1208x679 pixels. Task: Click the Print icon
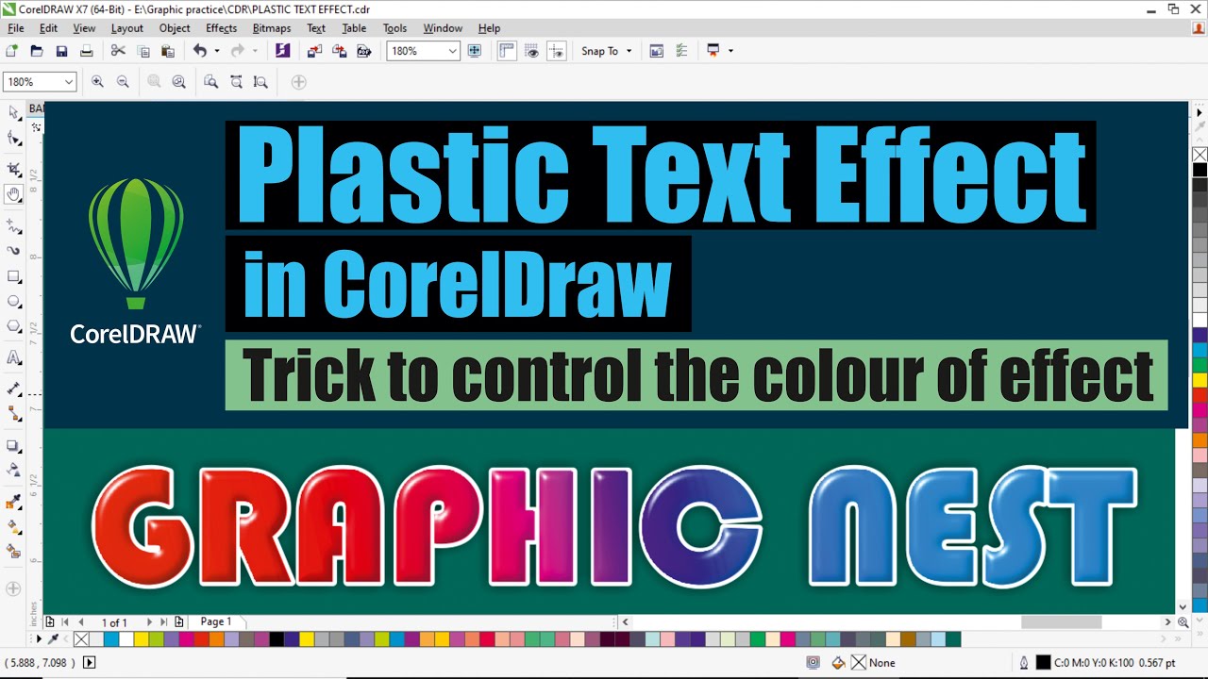[x=86, y=51]
